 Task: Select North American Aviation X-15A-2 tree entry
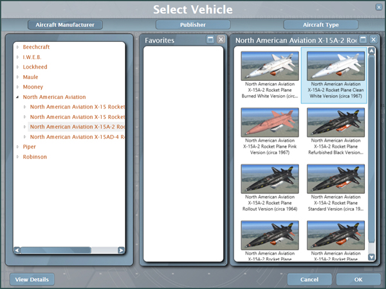(x=77, y=127)
